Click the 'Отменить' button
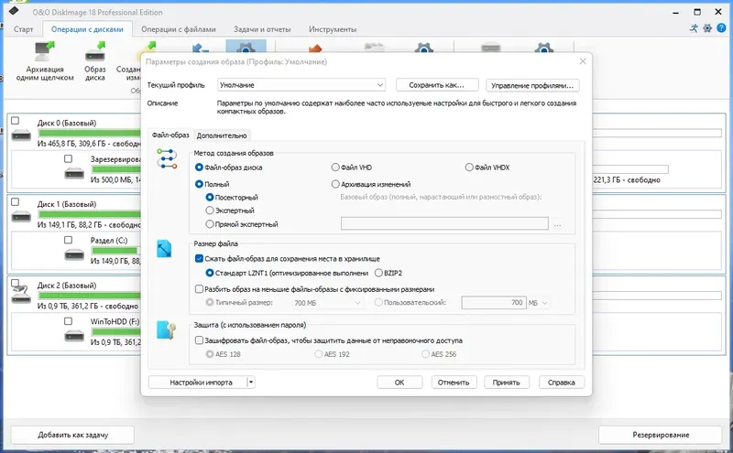The image size is (733, 453). (x=454, y=383)
